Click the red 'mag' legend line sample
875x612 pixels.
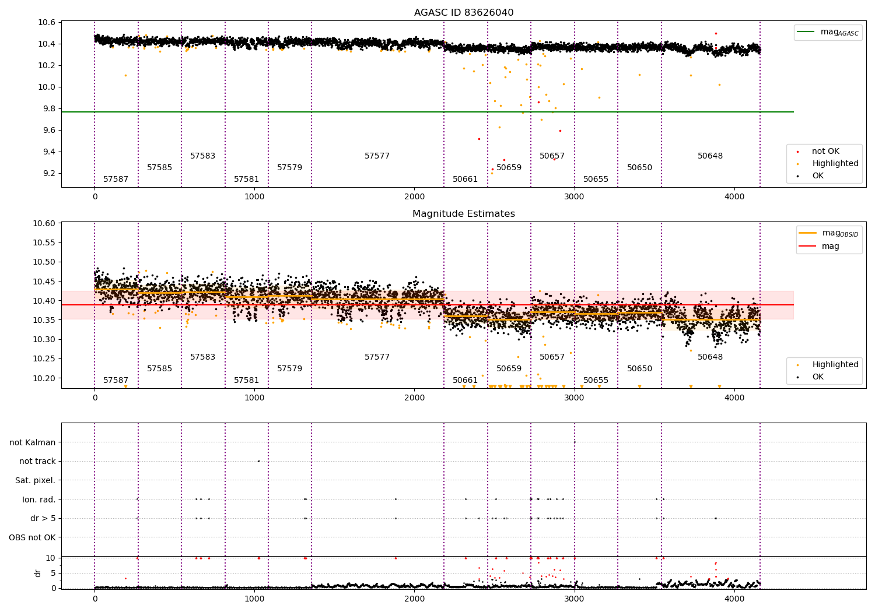808,246
